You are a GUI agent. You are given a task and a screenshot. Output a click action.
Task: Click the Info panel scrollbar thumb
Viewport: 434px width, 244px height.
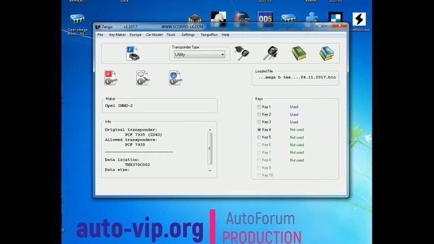pos(210,148)
